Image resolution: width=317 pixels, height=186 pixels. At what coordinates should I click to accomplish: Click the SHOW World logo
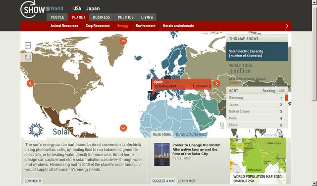42,9
